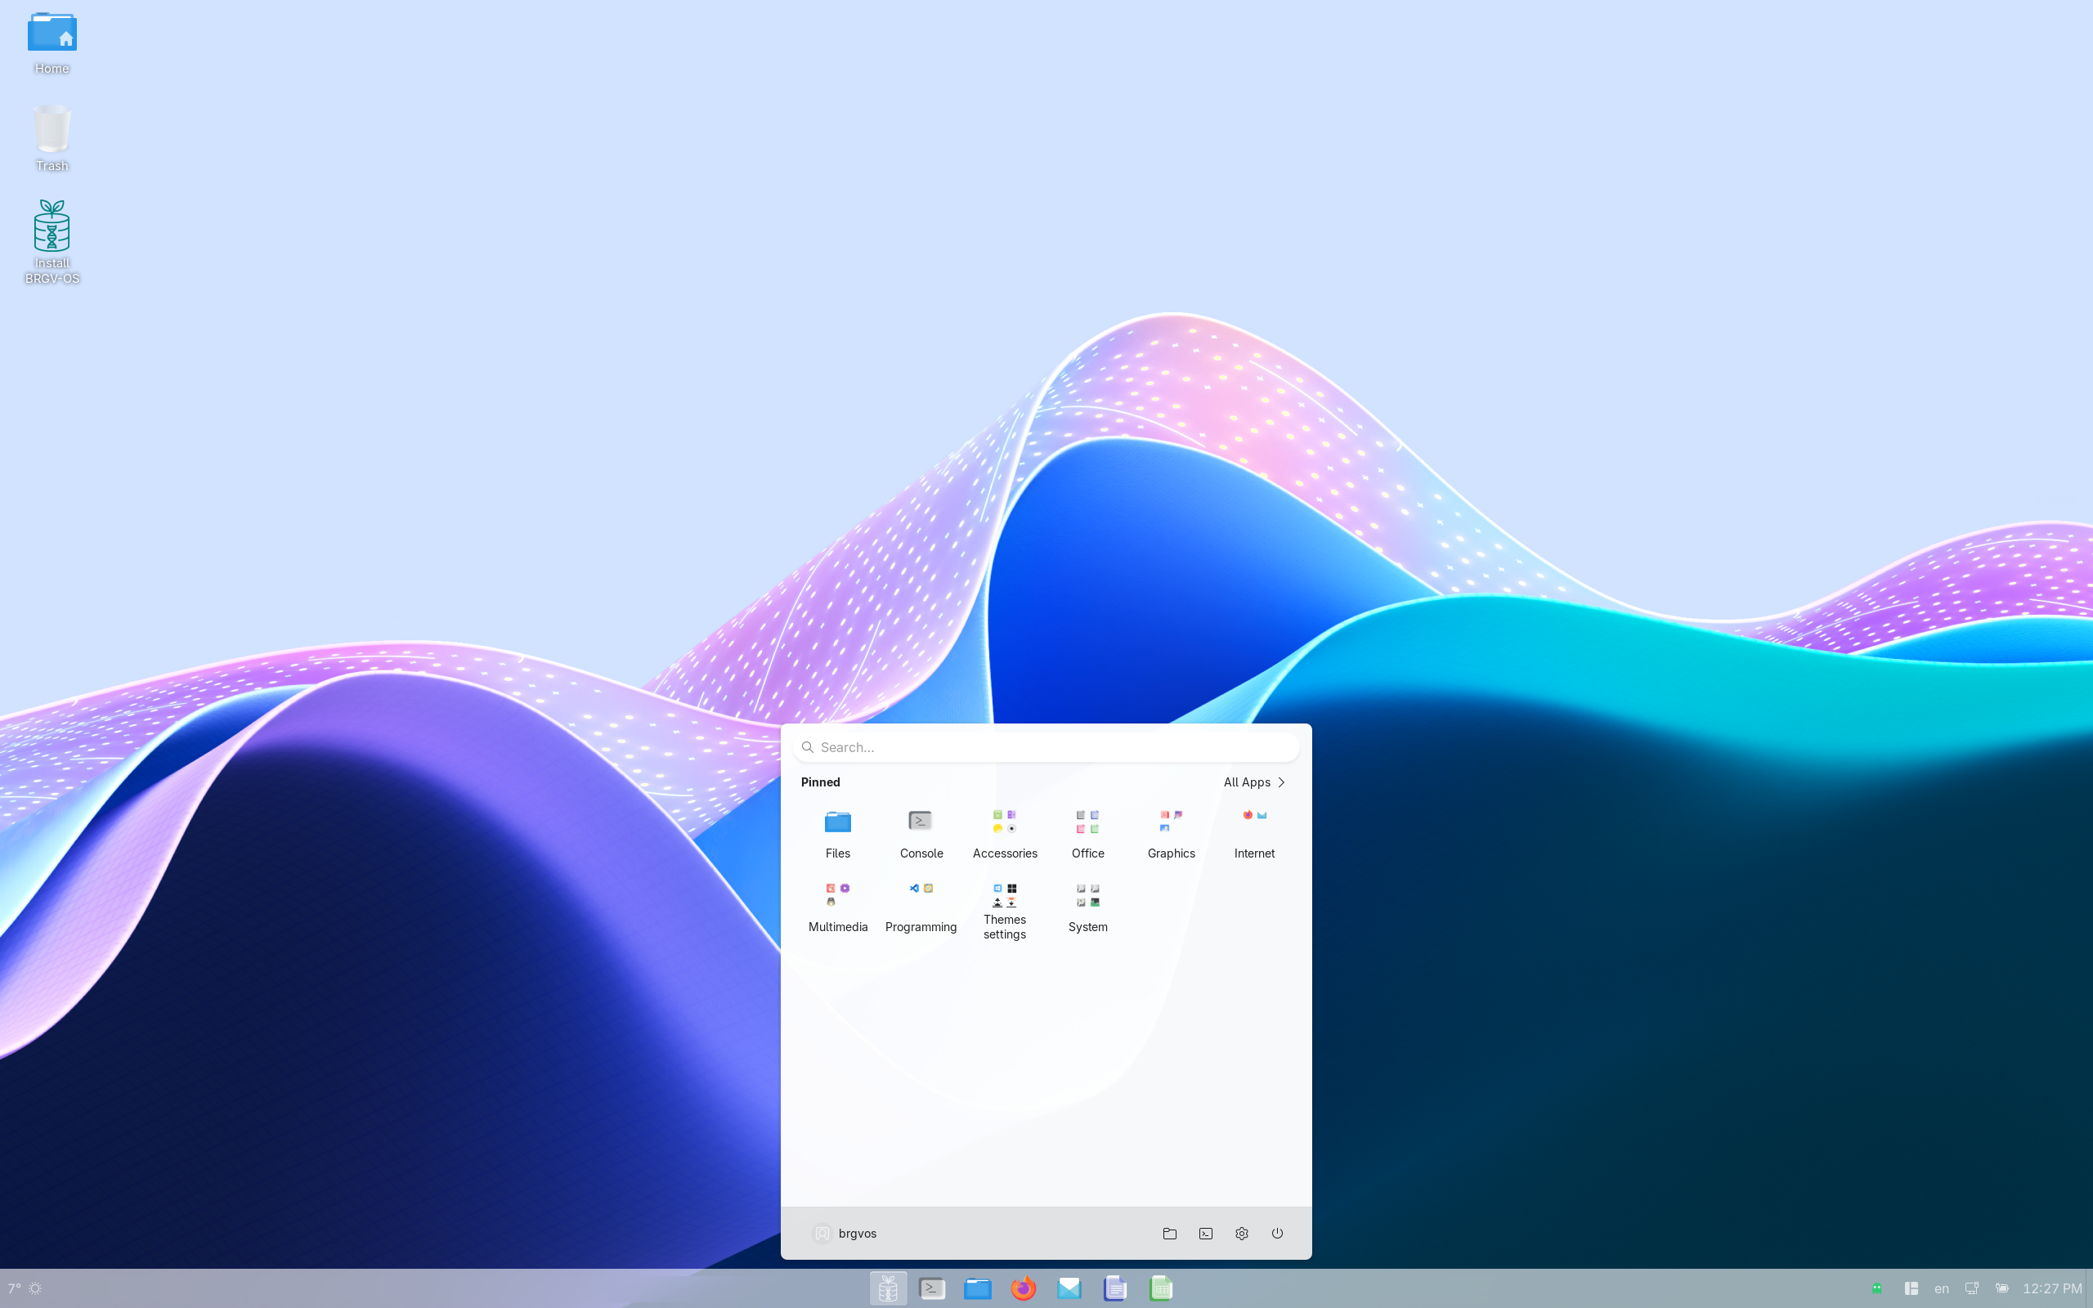The width and height of the screenshot is (2093, 1308).
Task: Open the Internet app group
Action: click(1253, 832)
